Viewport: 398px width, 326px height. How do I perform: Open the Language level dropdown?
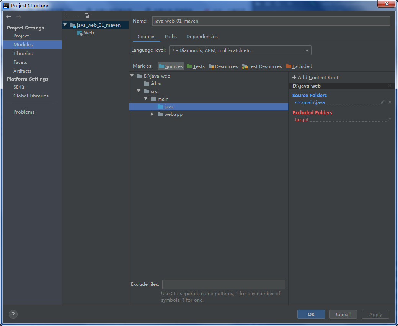240,50
